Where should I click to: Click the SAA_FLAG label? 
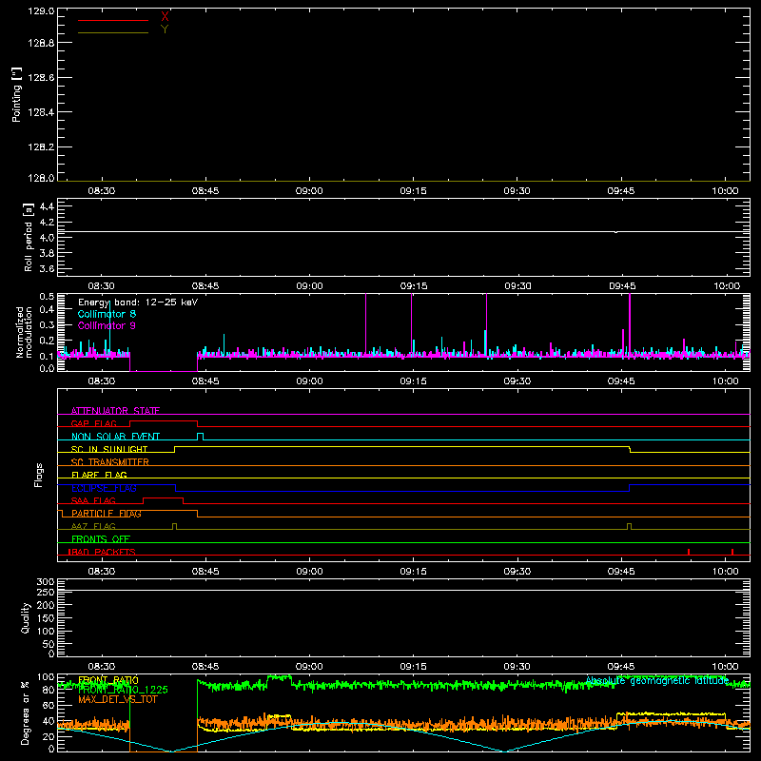click(x=93, y=500)
